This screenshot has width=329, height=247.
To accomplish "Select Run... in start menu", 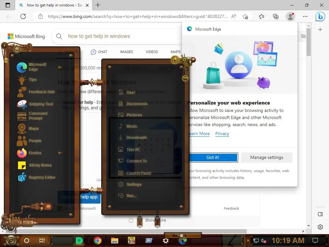I will [127, 196].
